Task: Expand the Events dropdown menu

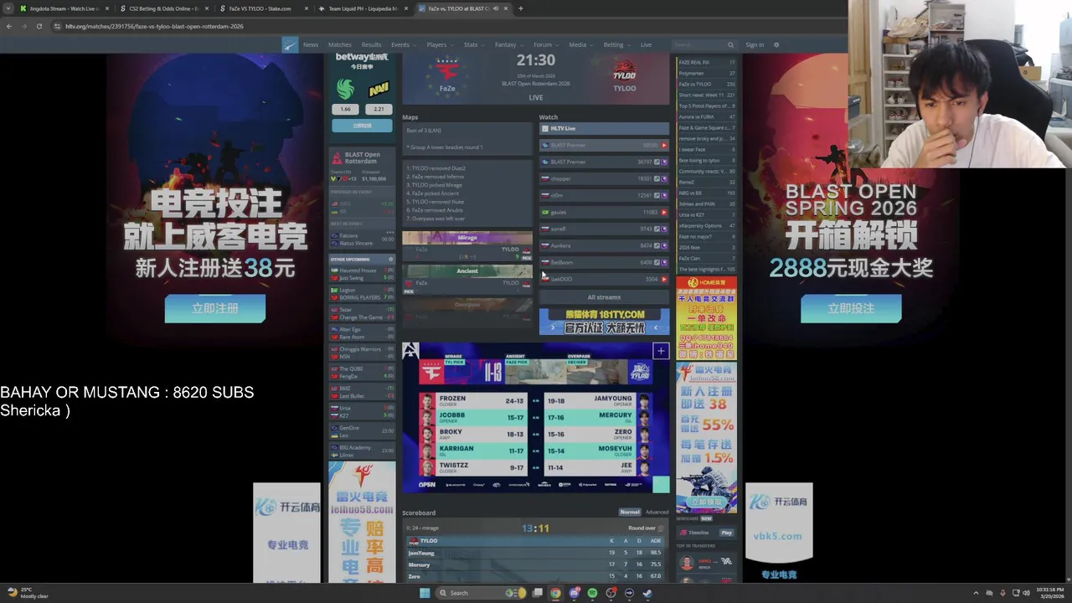Action: (x=402, y=44)
